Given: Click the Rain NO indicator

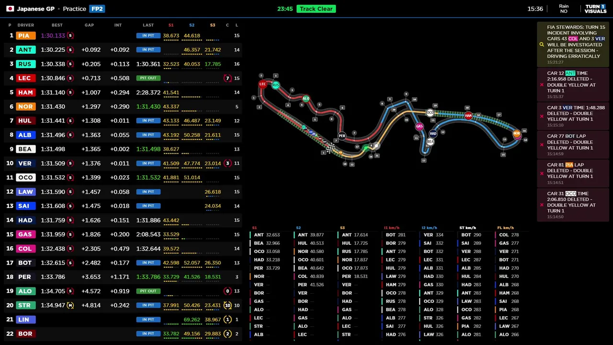Looking at the screenshot, I should [564, 9].
